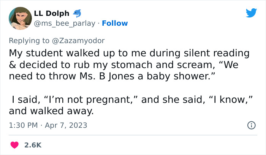Screen dimensions: 266x155
Task: Click the dolphin emoji beside LL Dolph
Action: [76, 13]
